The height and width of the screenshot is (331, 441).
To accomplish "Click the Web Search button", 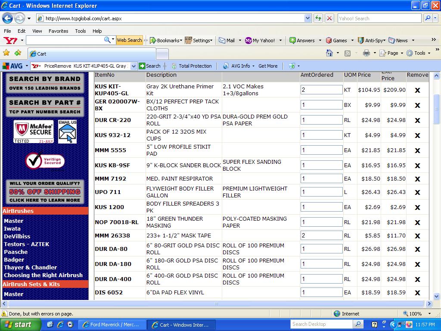I will click(x=129, y=40).
